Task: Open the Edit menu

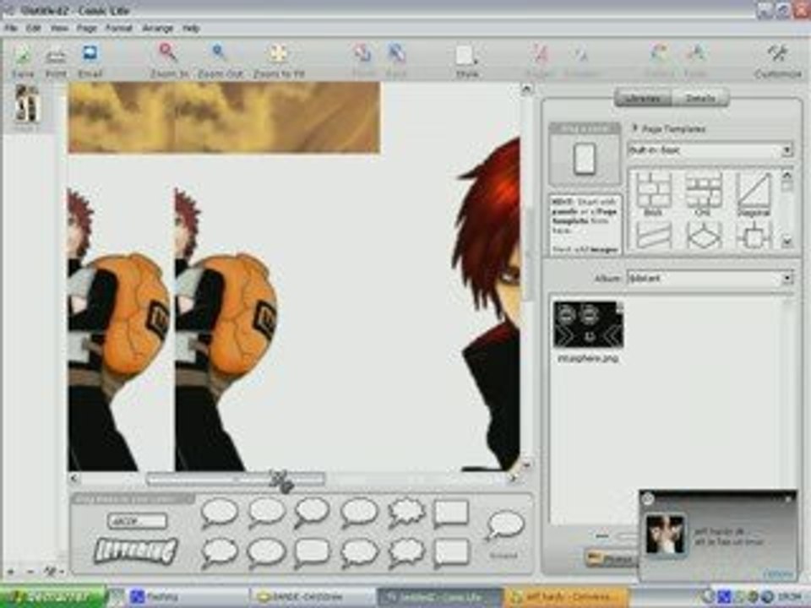Action: pyautogui.click(x=34, y=28)
